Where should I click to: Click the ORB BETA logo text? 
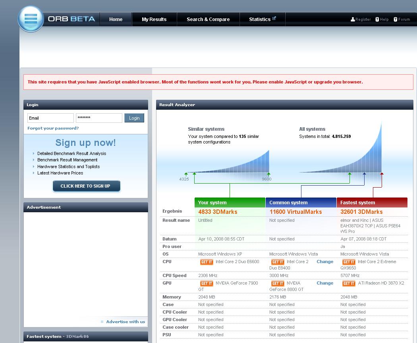[x=71, y=19]
